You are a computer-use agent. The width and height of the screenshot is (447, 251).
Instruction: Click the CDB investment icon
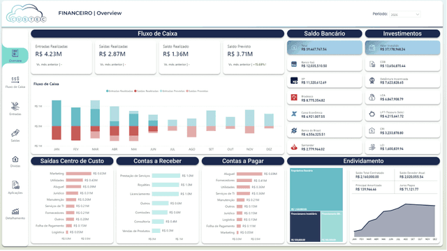372,64
